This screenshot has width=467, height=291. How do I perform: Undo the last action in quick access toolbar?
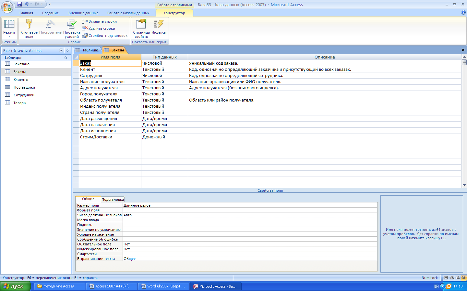26,4
